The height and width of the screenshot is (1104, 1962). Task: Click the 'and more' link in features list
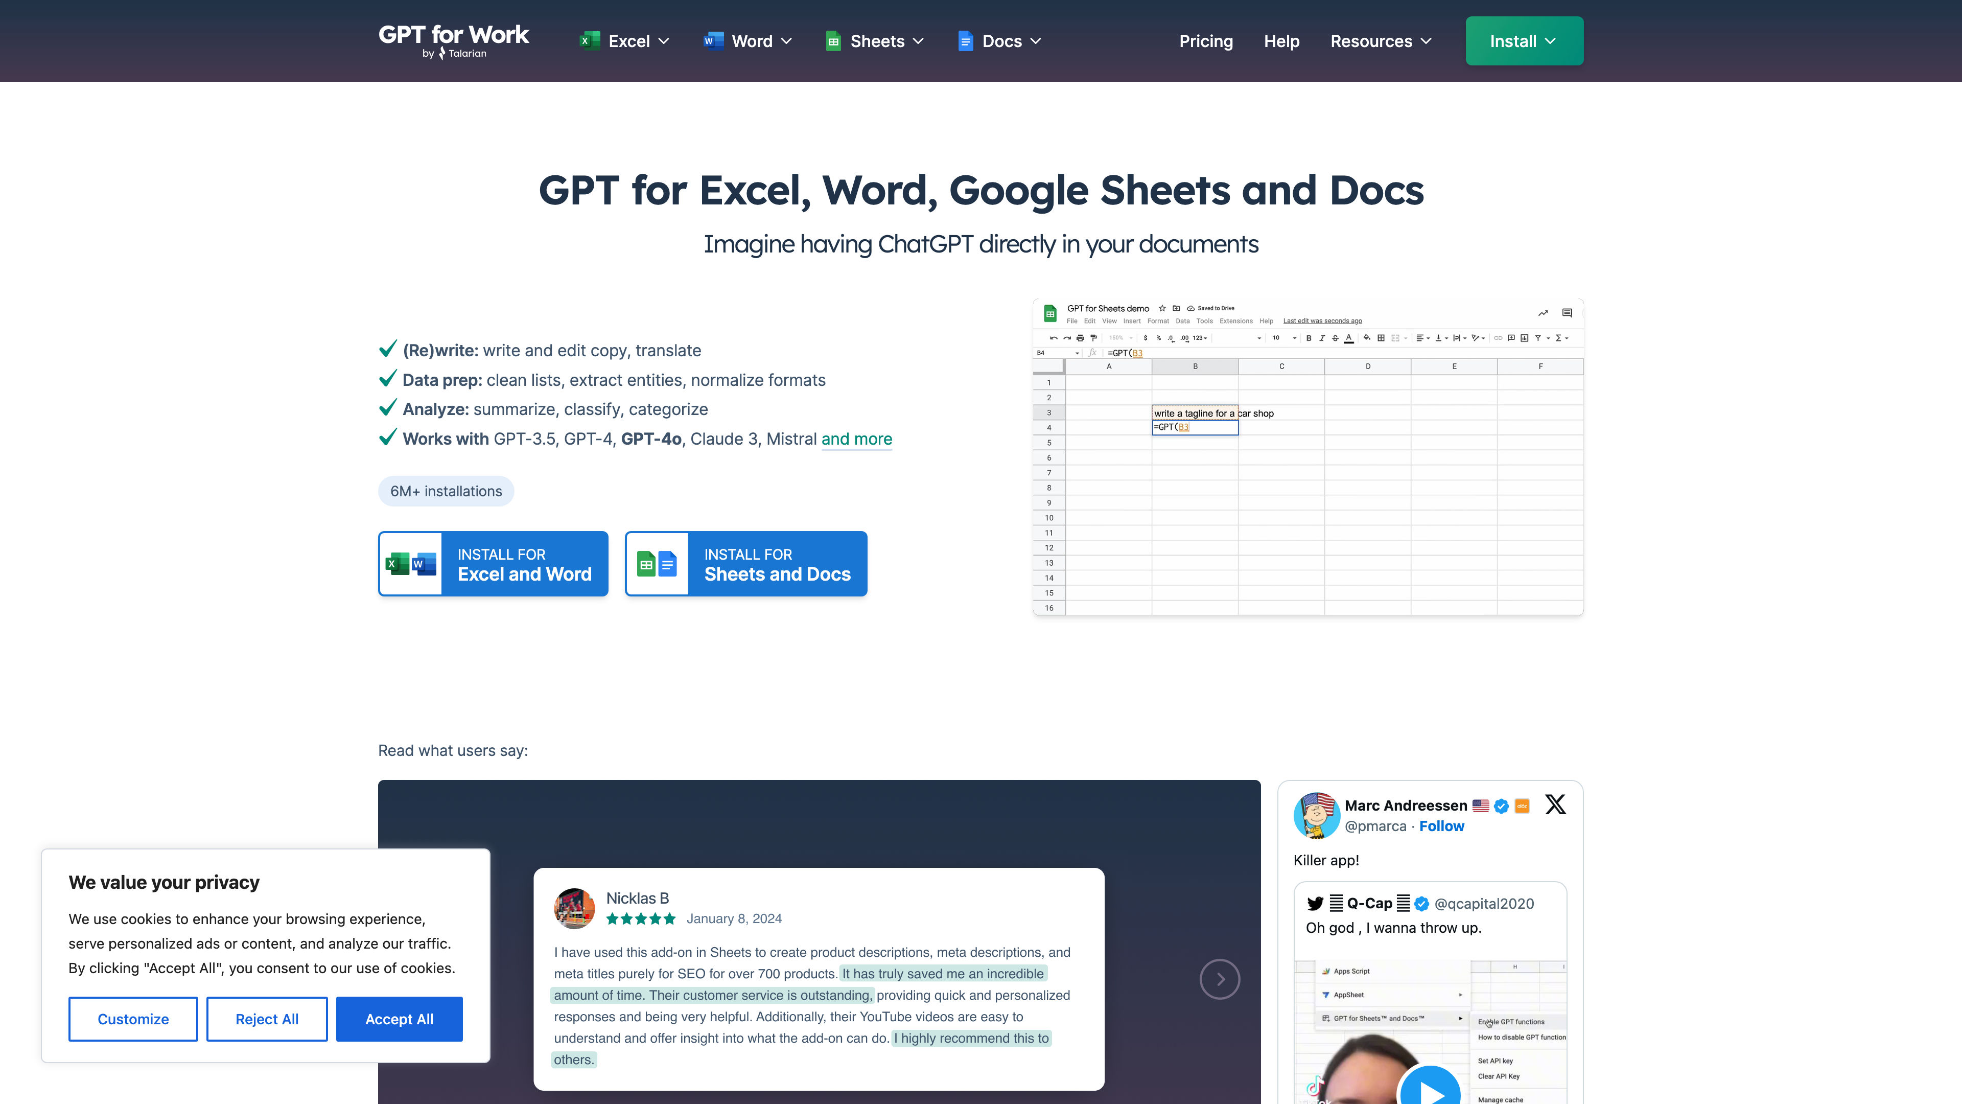pos(857,438)
